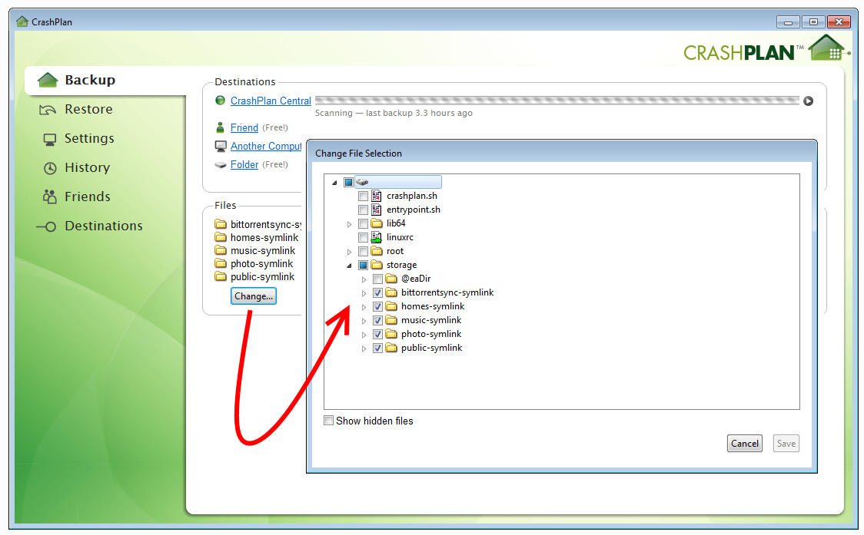This screenshot has width=864, height=535.
Task: Switch to the Destinations tab
Action: coord(104,226)
